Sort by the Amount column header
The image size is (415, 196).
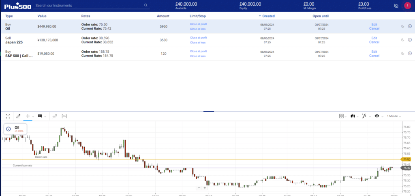click(x=163, y=16)
